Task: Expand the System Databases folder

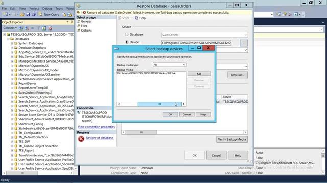Action: 12,43
